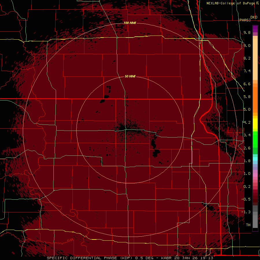Click the 1.0 value on the legend
Screen dimensions: 260x260
point(247,174)
